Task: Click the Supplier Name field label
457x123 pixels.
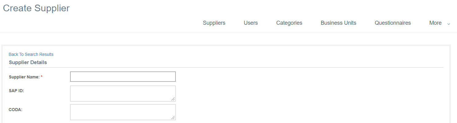Action: click(x=24, y=77)
